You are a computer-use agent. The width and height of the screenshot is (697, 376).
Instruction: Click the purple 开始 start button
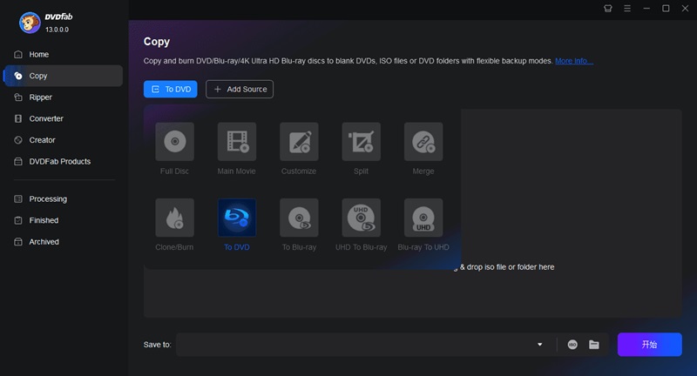click(x=649, y=345)
